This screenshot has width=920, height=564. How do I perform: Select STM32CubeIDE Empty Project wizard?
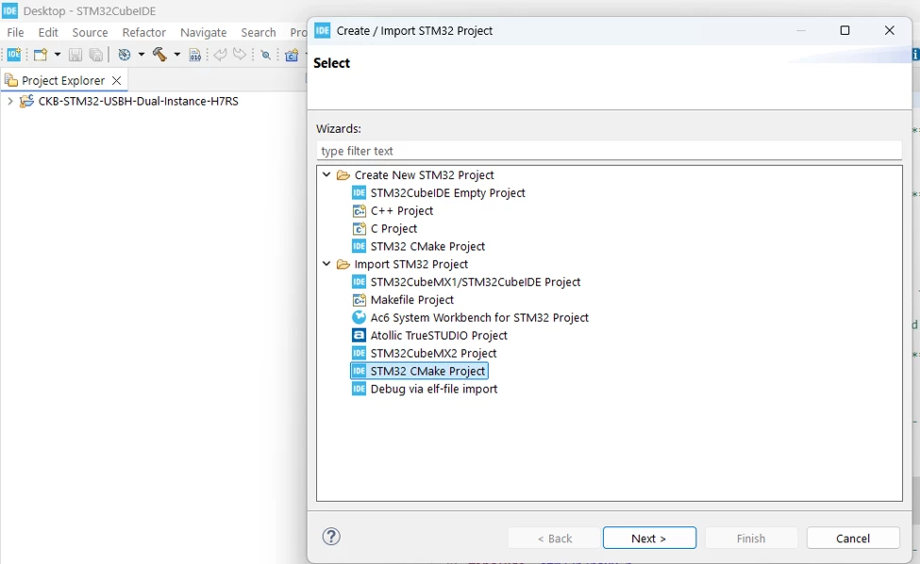pyautogui.click(x=447, y=193)
